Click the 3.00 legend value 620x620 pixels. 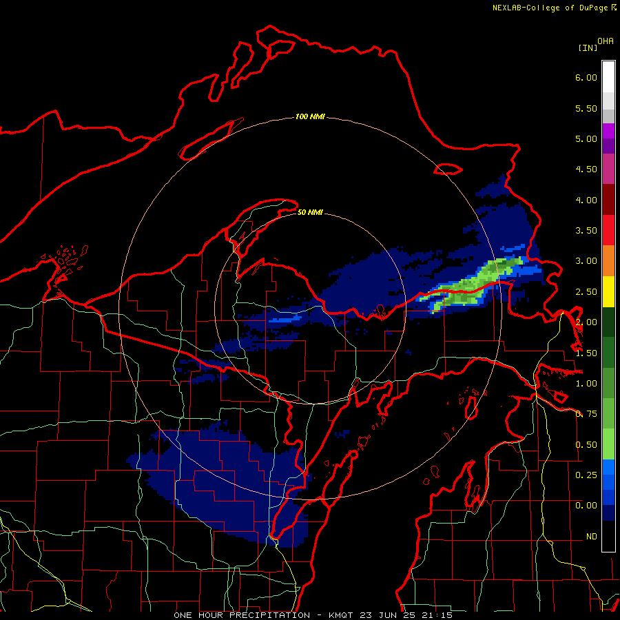pos(586,261)
